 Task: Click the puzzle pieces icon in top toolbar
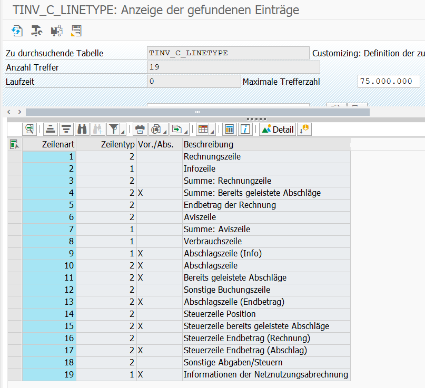coord(56,31)
